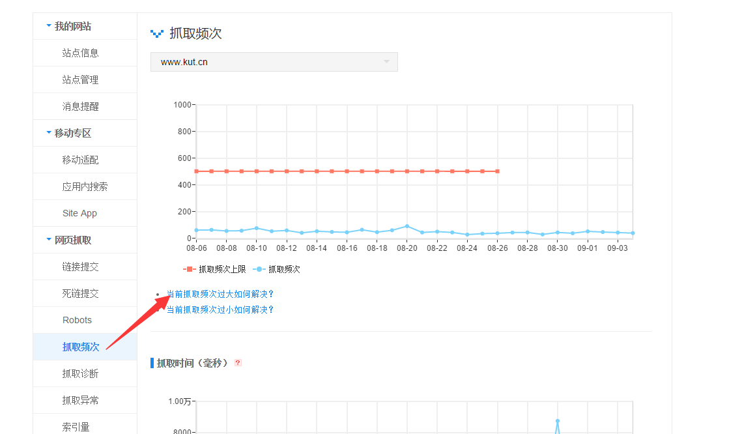Click the 09-03 axis label
Screen dimensions: 742x434
click(x=618, y=248)
